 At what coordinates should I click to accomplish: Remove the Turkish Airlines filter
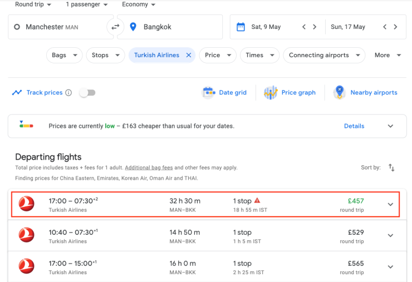(x=188, y=55)
